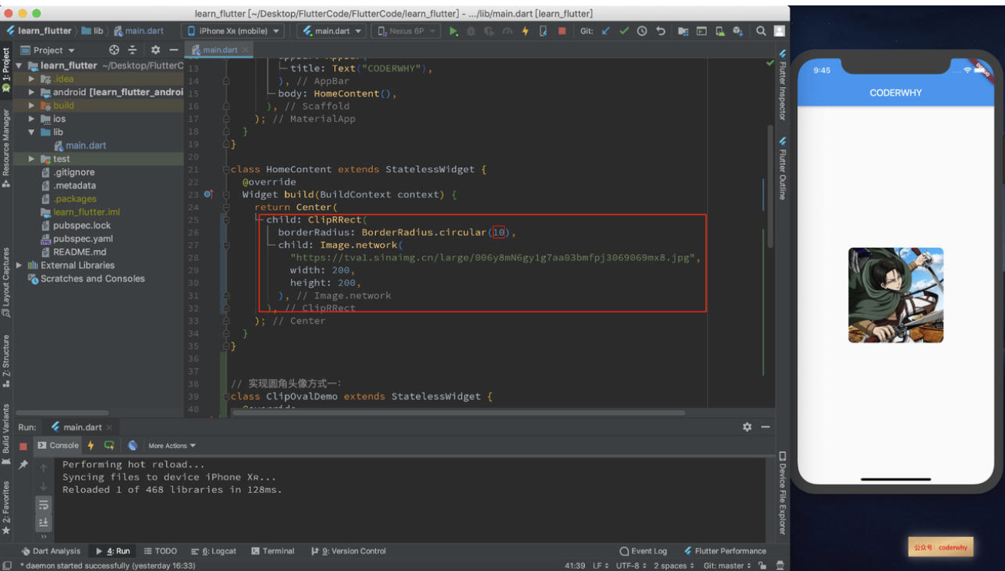
Task: Run the app with the green play button
Action: pyautogui.click(x=454, y=31)
